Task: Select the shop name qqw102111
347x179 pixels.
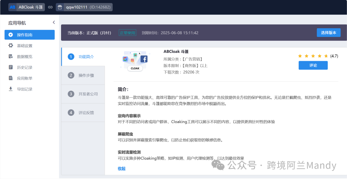Action: click(77, 7)
